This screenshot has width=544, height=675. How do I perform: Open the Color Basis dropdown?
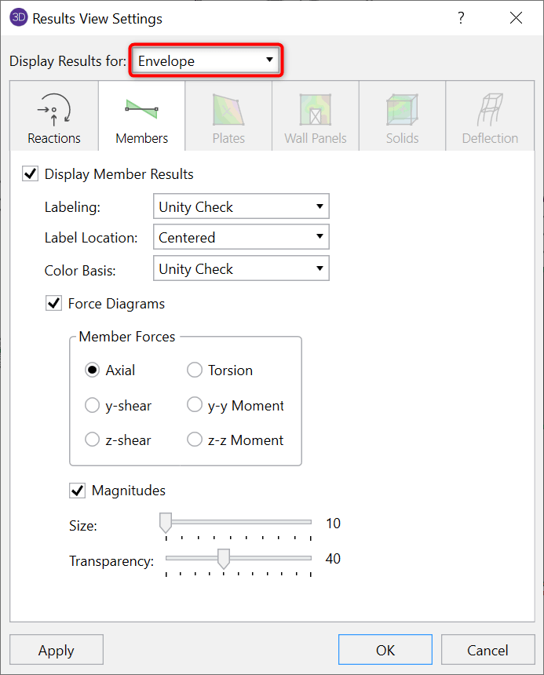click(x=241, y=269)
